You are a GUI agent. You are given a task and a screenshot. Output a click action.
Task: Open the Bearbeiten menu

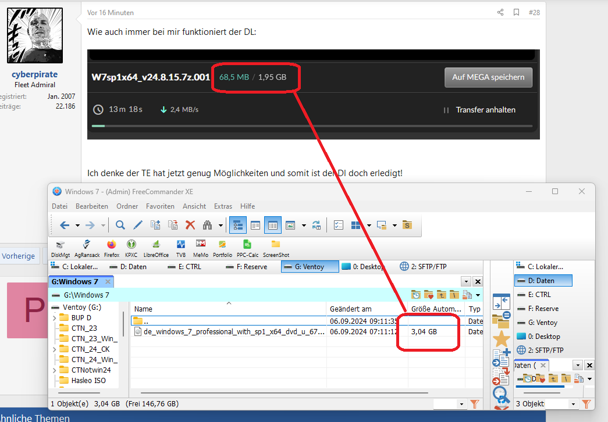click(x=92, y=206)
